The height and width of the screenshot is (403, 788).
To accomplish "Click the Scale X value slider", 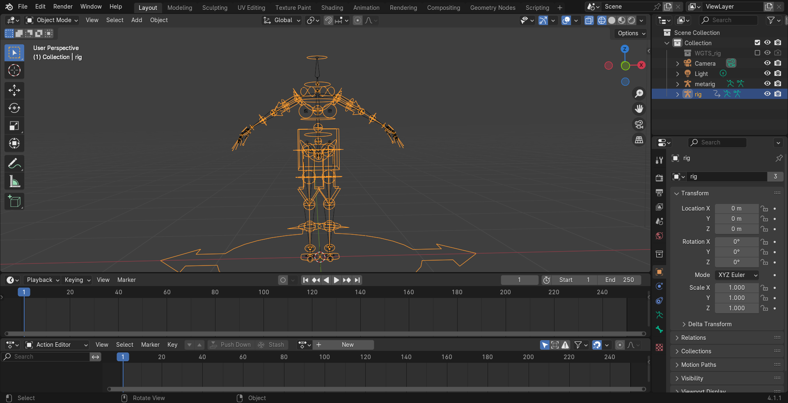I will coord(737,288).
